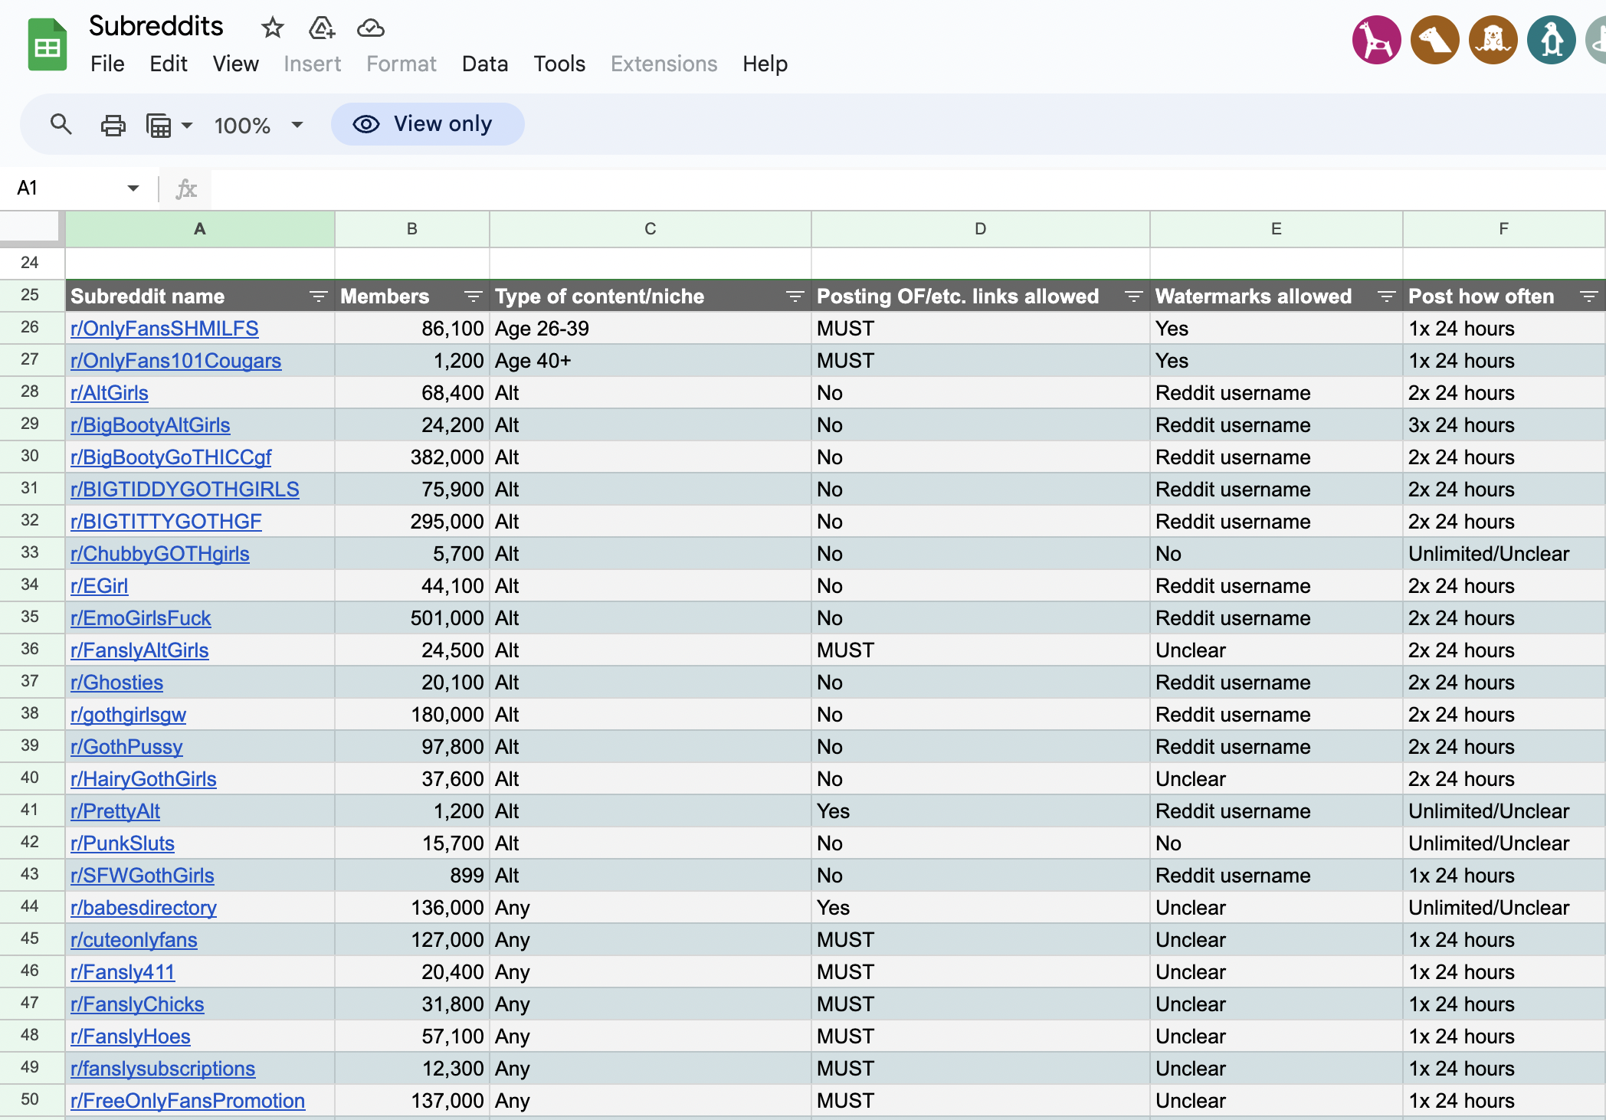Click the View only button

pyautogui.click(x=427, y=123)
